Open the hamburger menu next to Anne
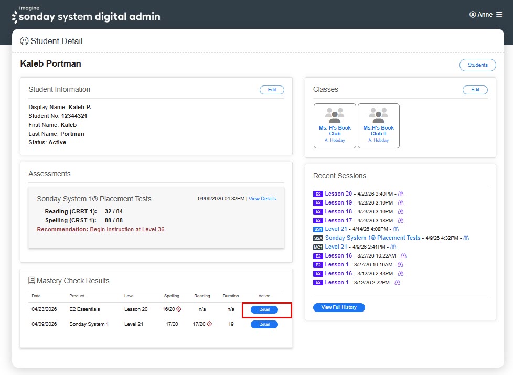This screenshot has width=513, height=375. (499, 14)
